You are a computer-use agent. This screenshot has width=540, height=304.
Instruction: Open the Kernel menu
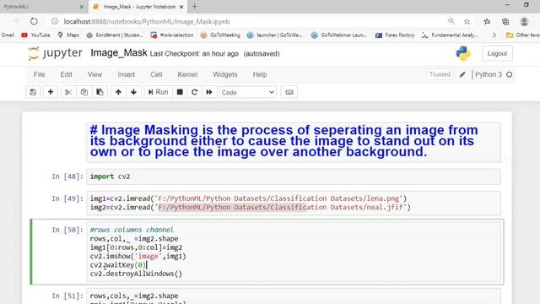click(187, 74)
